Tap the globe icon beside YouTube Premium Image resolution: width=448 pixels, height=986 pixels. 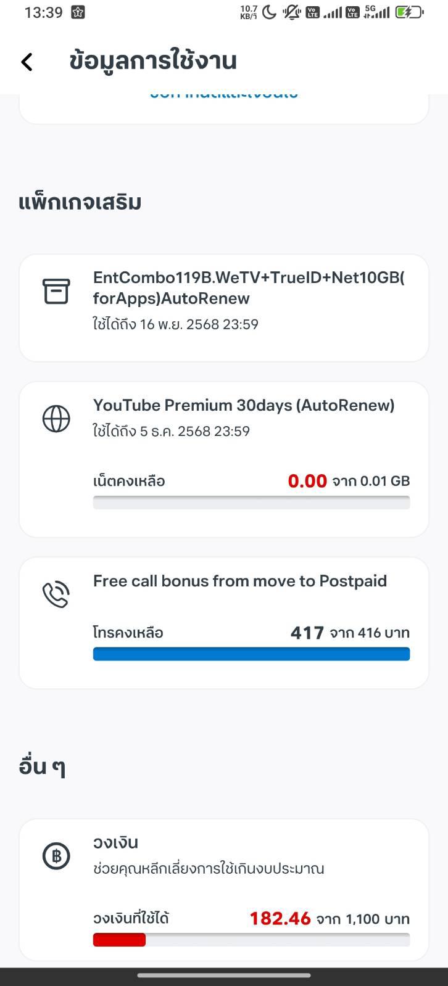click(56, 419)
